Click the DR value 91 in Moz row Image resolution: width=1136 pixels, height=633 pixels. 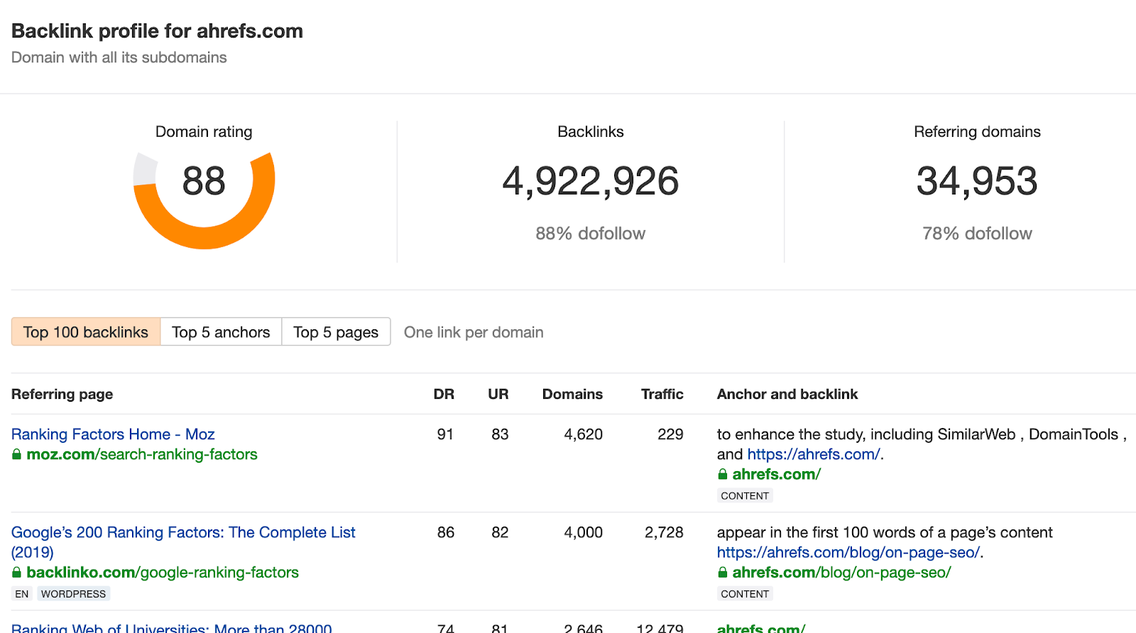445,434
